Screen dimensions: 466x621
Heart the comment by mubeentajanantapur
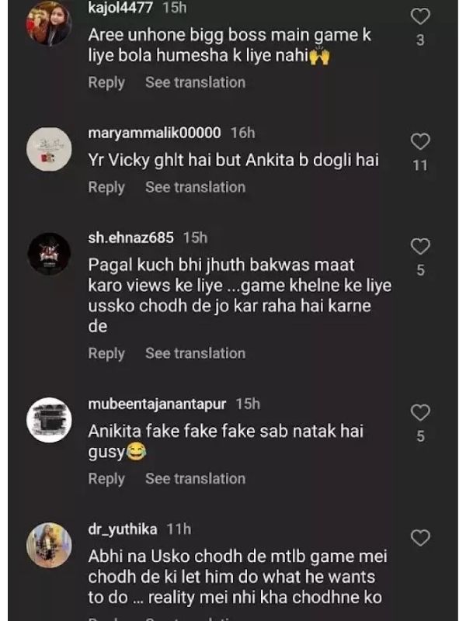tap(420, 412)
